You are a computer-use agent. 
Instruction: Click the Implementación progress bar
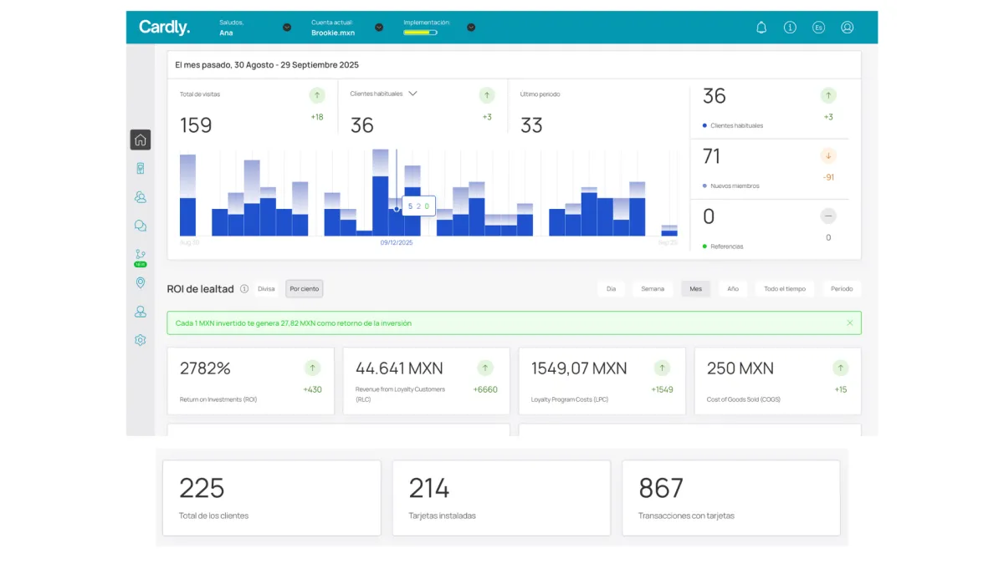click(420, 33)
